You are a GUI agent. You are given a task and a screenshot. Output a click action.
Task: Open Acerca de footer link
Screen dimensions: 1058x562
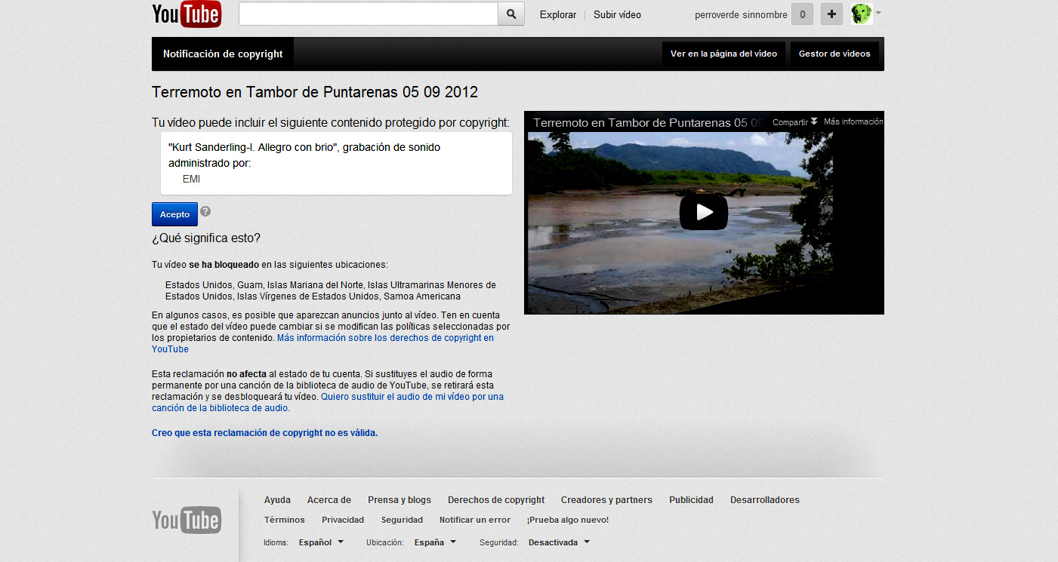pyautogui.click(x=329, y=500)
